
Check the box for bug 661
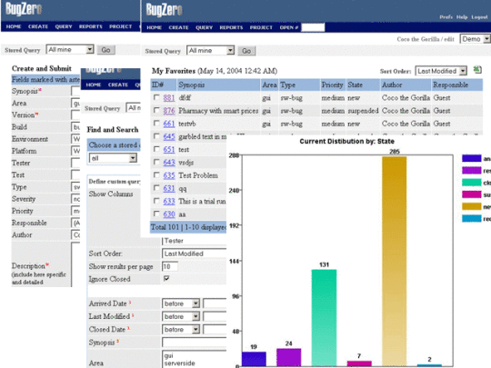click(156, 124)
